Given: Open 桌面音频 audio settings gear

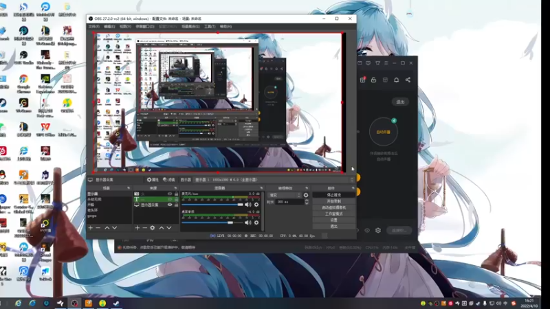Looking at the screenshot, I should pyautogui.click(x=256, y=222).
